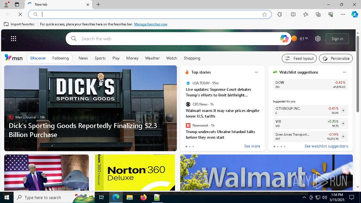Screen dimensions: 361x203
Task: Add Dow Jones Transport to watchlist
Action: coord(343,136)
